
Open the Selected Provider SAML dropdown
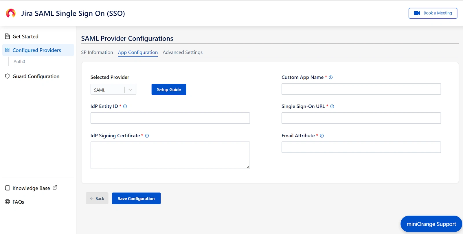113,89
